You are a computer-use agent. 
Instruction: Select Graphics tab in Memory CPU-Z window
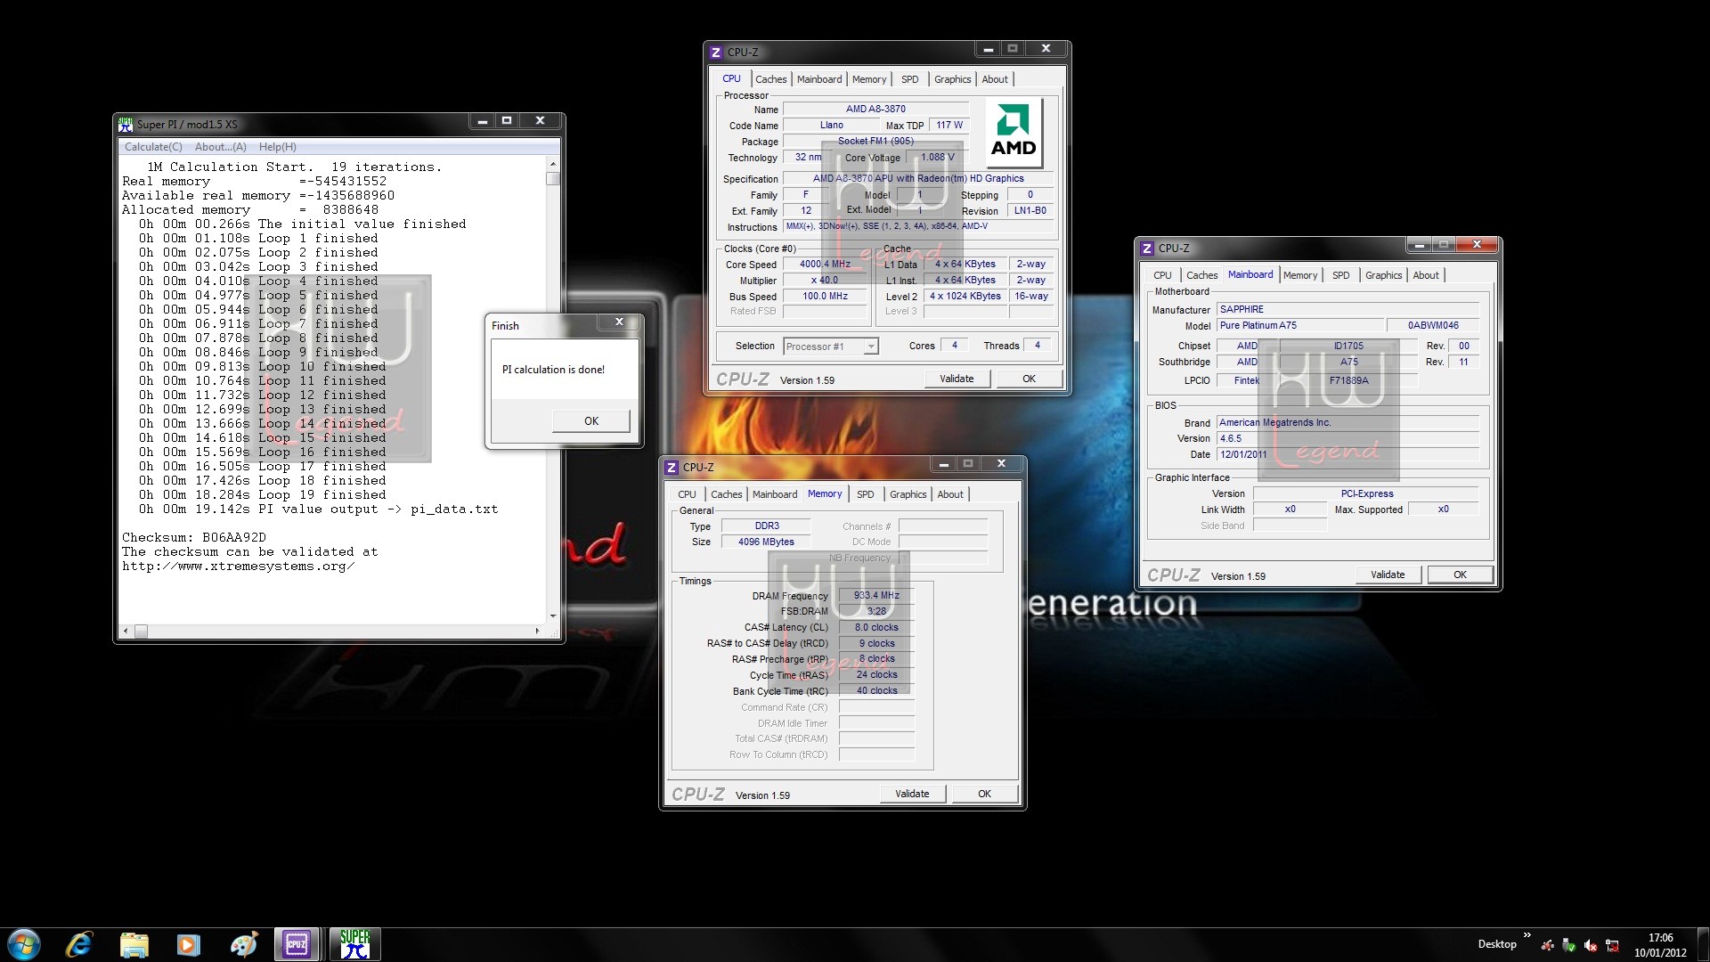[x=908, y=494]
